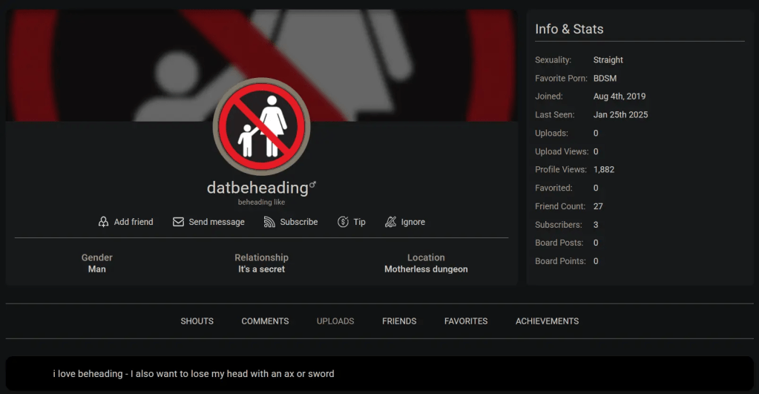759x394 pixels.
Task: View the ACHIEVEMENTS tab
Action: click(x=547, y=321)
